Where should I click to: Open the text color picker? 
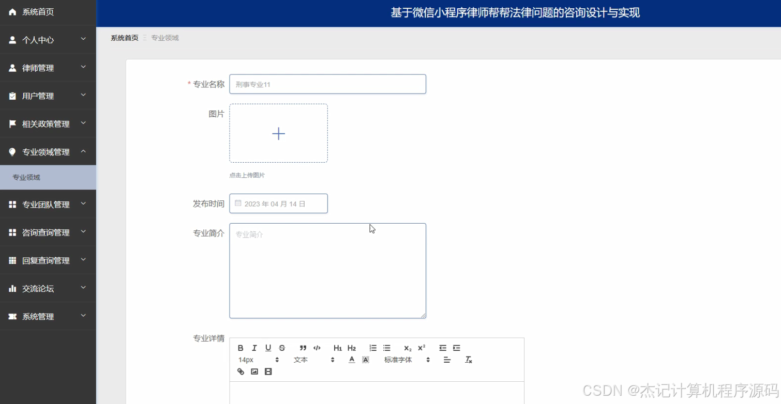(x=352, y=360)
